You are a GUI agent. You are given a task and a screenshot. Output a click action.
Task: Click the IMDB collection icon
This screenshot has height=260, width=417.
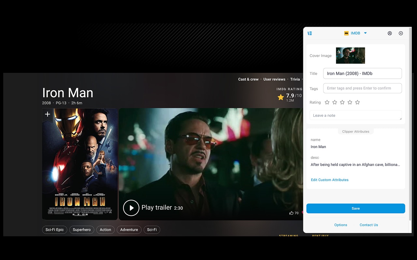pos(346,33)
